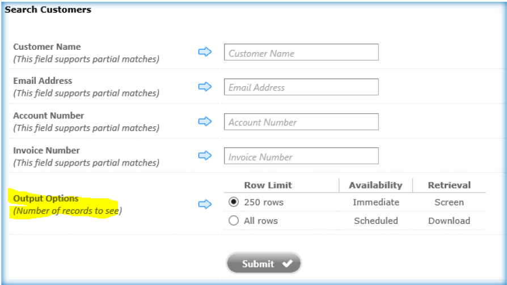Click the Retrieval column header
The height and width of the screenshot is (285, 507).
pyautogui.click(x=449, y=185)
